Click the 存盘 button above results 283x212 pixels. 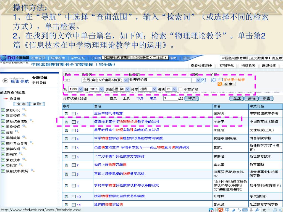pos(266,99)
